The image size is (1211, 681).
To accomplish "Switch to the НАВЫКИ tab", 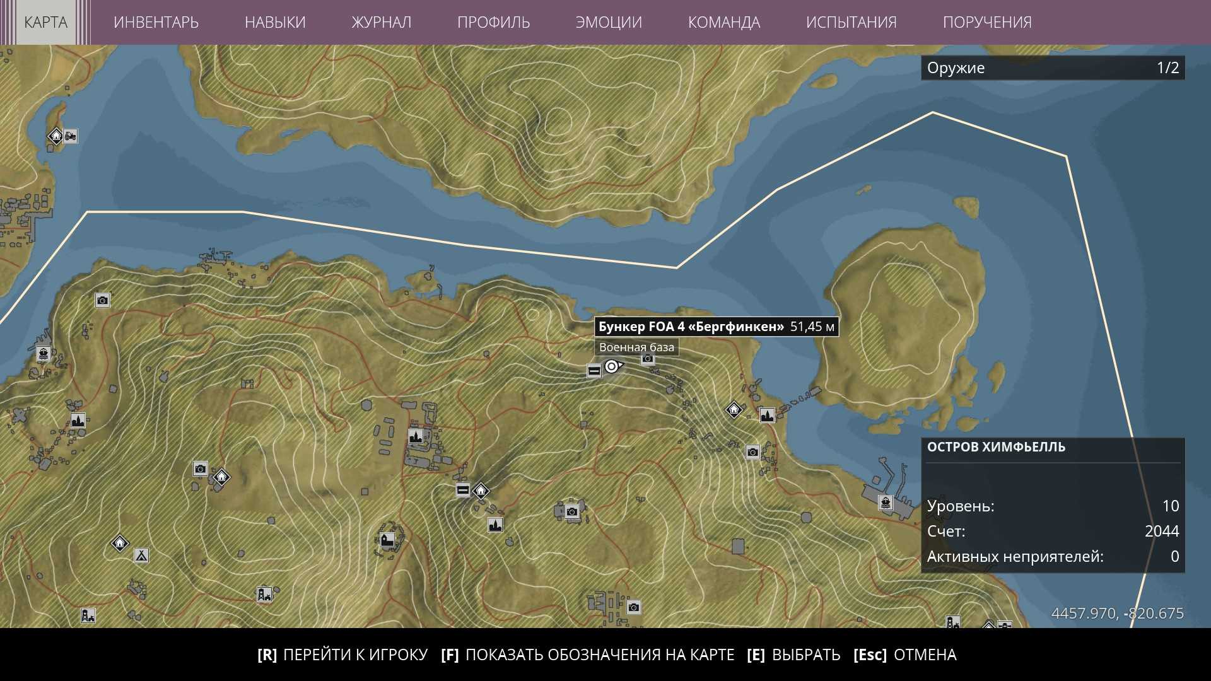I will tap(275, 23).
